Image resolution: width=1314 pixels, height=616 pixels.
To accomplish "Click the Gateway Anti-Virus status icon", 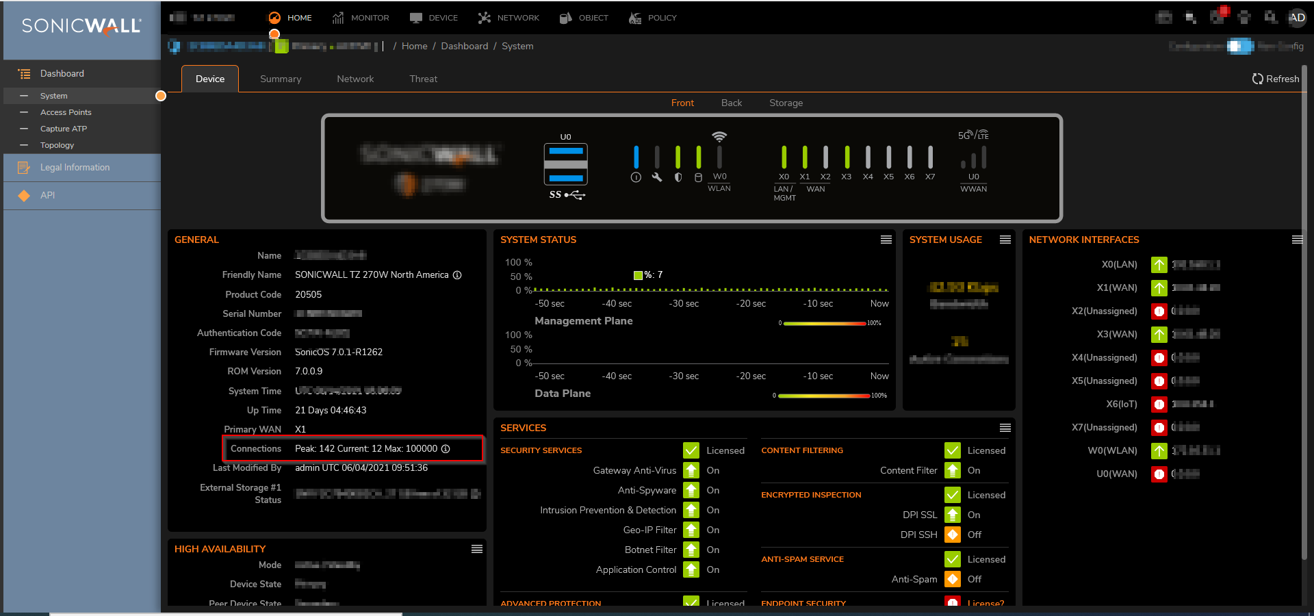I will [x=691, y=471].
